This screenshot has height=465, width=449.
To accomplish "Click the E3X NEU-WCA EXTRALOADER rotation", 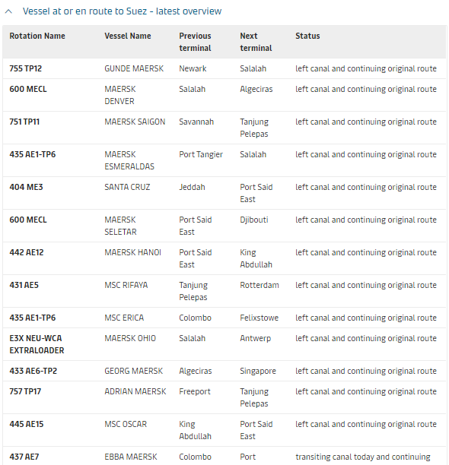I will tap(37, 344).
